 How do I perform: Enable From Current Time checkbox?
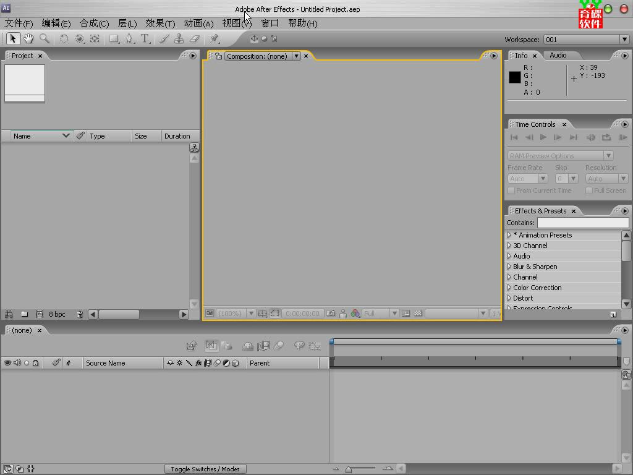(511, 190)
